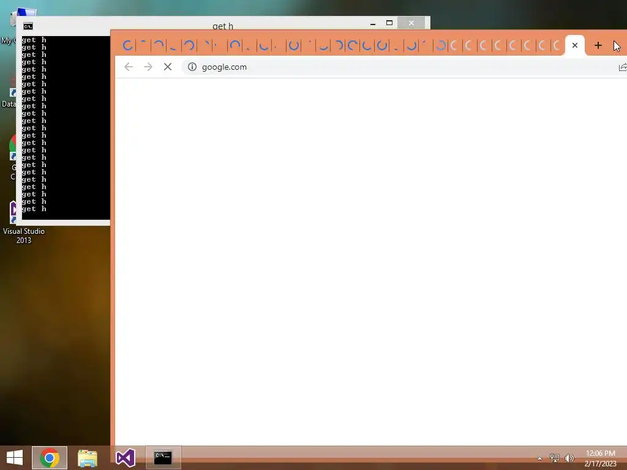Viewport: 627px width, 470px height.
Task: Switch to the first loading Chrome tab
Action: pyautogui.click(x=127, y=45)
